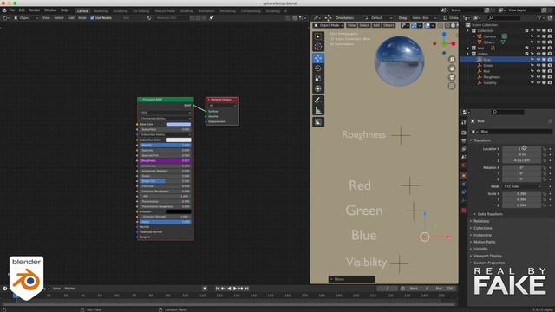Click the blue Z axis gizmo ball

pyautogui.click(x=444, y=35)
